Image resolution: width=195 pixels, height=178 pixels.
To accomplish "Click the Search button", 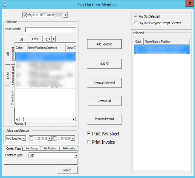I will point(67,170).
